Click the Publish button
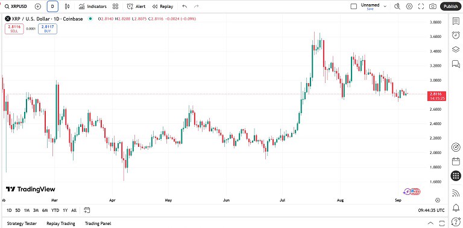This screenshot has height=228, width=463. 450,6
